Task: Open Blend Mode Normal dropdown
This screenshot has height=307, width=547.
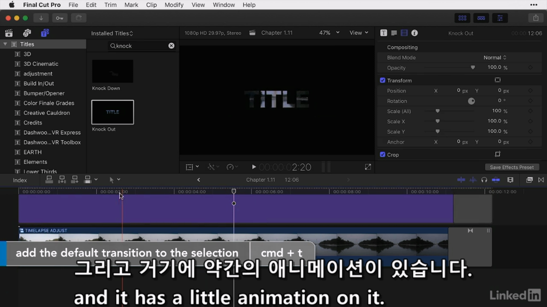Action: pyautogui.click(x=495, y=58)
